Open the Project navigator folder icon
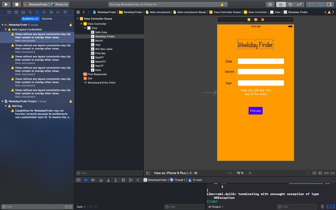Screen dimensions: 336x210 tap(9, 12)
